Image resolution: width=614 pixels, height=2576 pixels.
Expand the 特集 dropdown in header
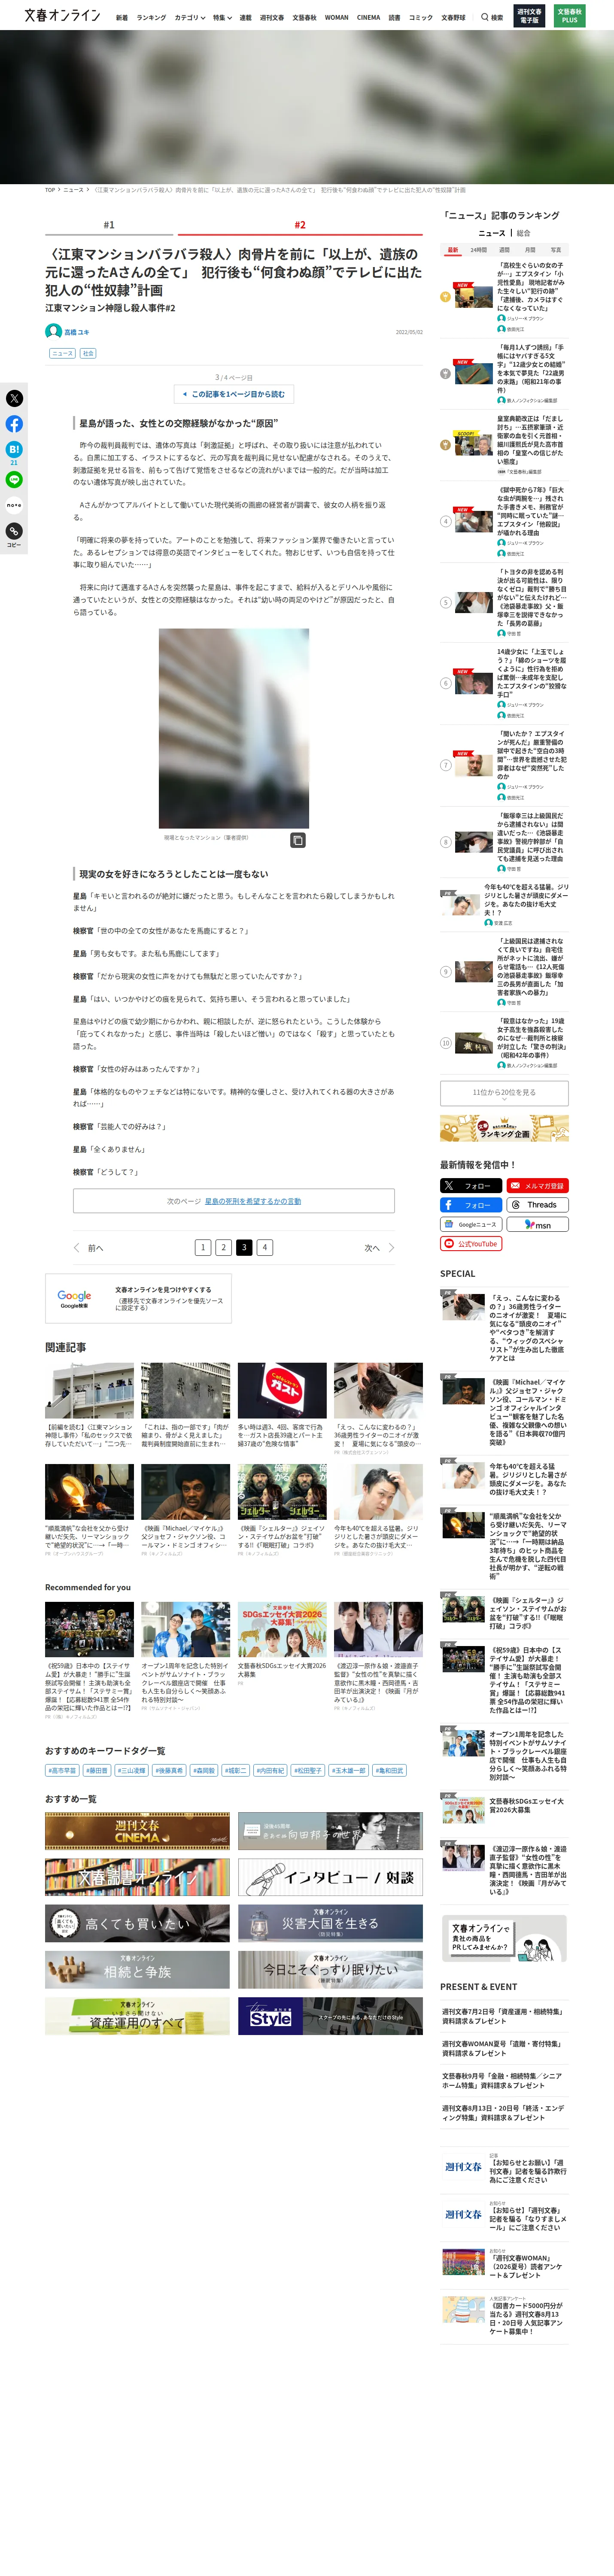(x=222, y=18)
